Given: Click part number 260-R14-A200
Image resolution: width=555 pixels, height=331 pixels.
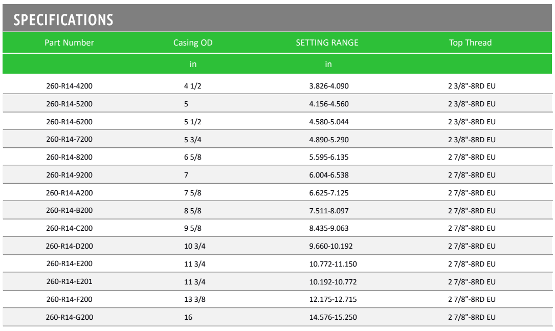Looking at the screenshot, I should tap(70, 193).
